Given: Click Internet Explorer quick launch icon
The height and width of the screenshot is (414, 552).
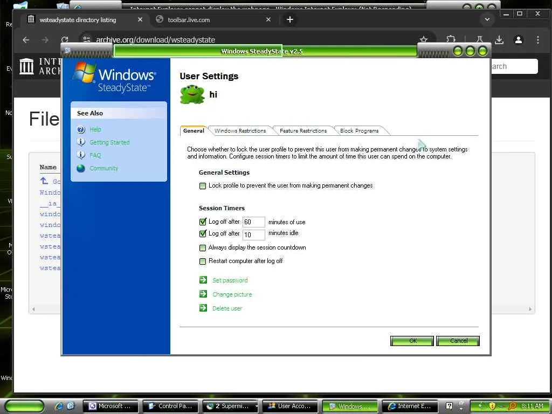Looking at the screenshot, I should [58, 406].
